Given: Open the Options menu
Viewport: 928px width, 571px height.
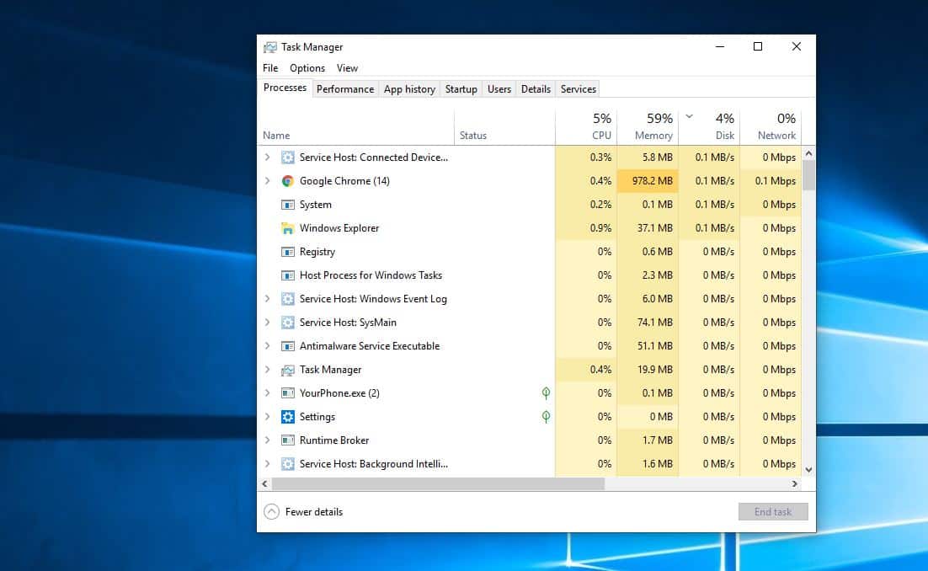Looking at the screenshot, I should tap(307, 68).
